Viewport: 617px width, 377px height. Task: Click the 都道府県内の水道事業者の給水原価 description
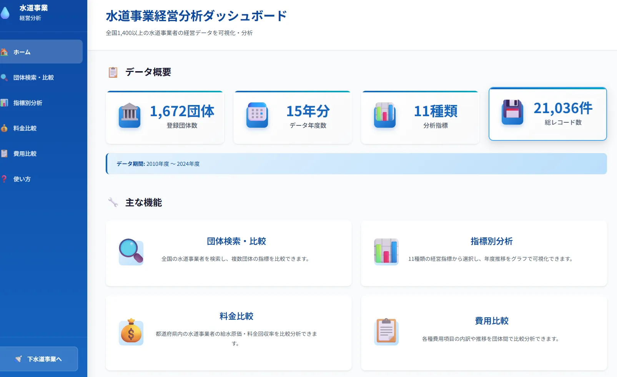click(x=236, y=339)
